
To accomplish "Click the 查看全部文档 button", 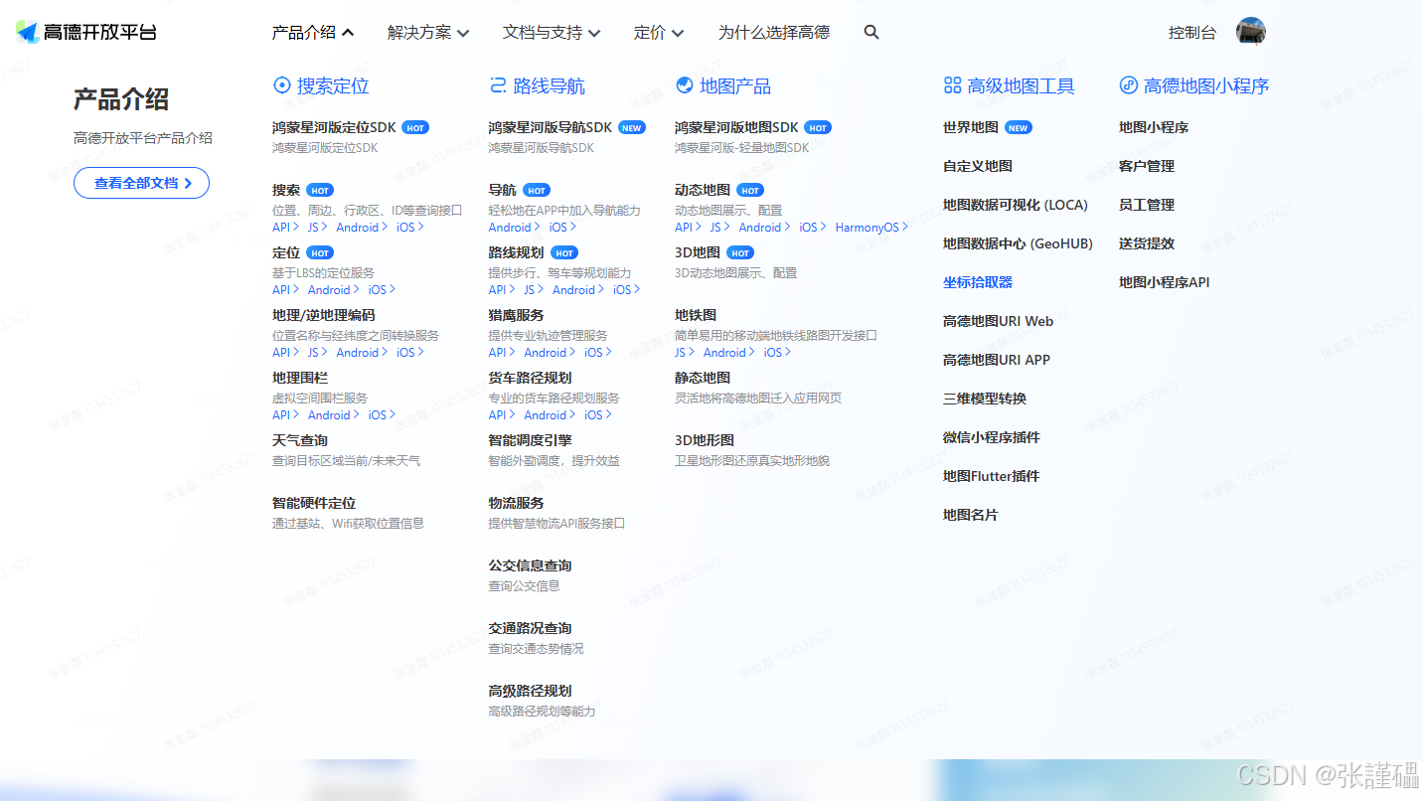I will click(141, 183).
